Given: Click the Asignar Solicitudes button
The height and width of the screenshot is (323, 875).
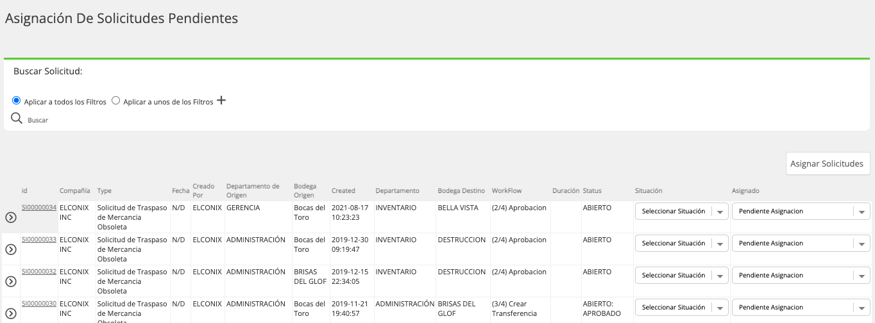Looking at the screenshot, I should pos(828,163).
